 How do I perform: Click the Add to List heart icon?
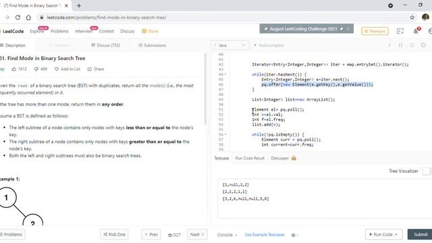click(x=57, y=69)
